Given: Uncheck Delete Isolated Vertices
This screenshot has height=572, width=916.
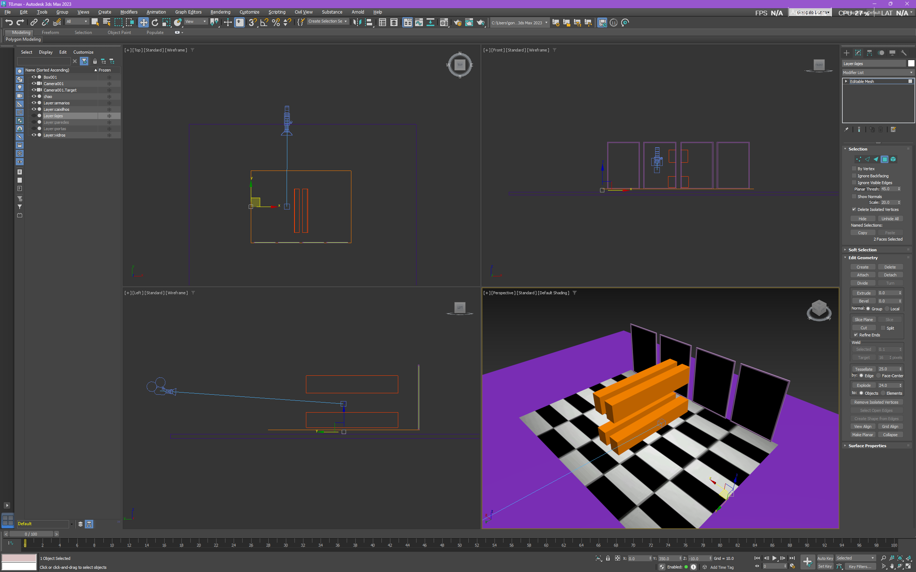Looking at the screenshot, I should pyautogui.click(x=854, y=209).
